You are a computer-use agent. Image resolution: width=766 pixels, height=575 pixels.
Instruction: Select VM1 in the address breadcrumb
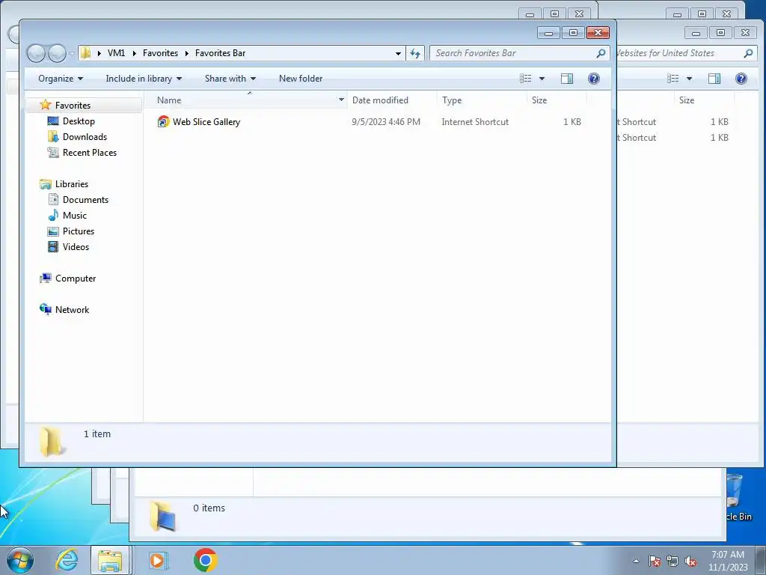tap(116, 53)
